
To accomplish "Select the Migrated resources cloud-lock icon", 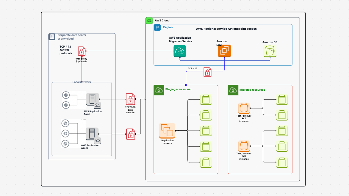I will [x=233, y=90].
